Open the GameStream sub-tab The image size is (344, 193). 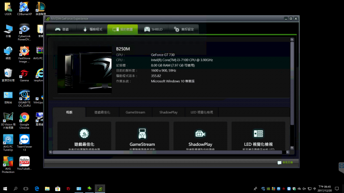point(135,112)
